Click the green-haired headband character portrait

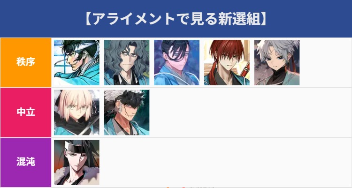(x=77, y=63)
